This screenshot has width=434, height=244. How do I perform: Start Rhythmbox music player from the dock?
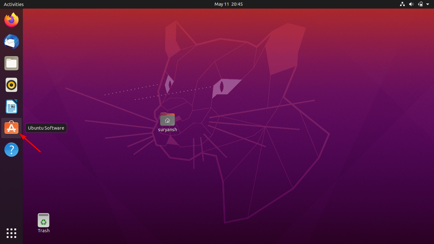click(x=11, y=85)
